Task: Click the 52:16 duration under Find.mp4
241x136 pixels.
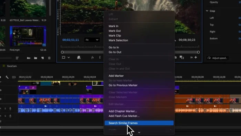Action: [x=43, y=50]
